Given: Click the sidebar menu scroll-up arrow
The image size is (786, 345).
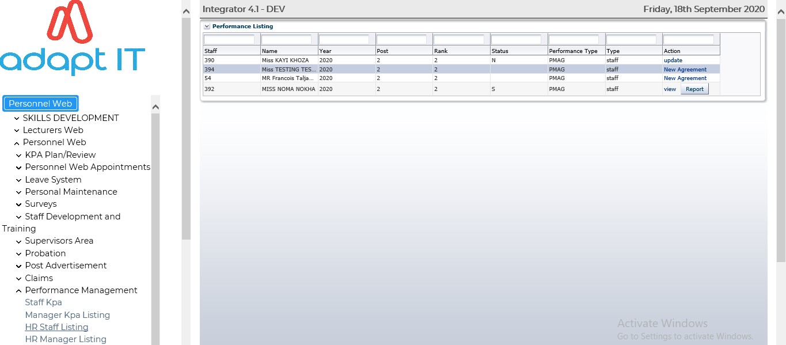Looking at the screenshot, I should (x=155, y=107).
